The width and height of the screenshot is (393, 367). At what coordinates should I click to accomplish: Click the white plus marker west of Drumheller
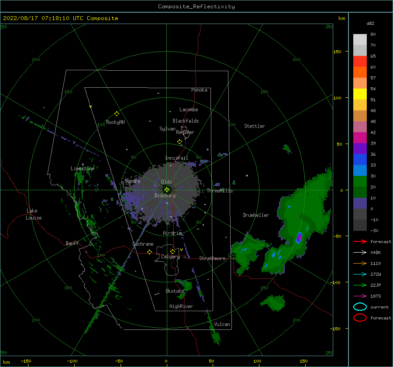247,175
